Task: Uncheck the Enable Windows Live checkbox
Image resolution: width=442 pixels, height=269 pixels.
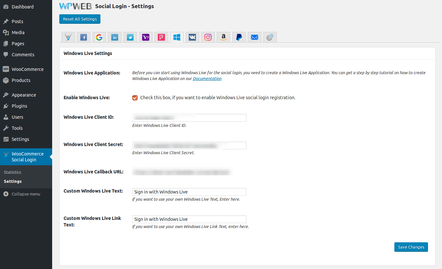Action: tap(135, 98)
